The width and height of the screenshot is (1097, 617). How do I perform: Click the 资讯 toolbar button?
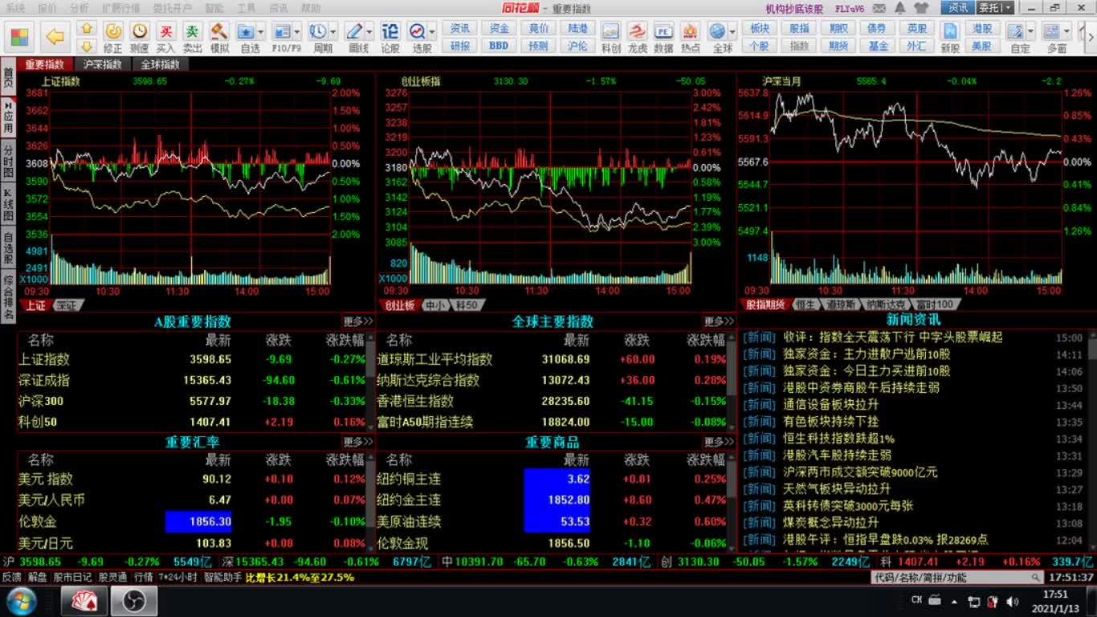pyautogui.click(x=460, y=28)
